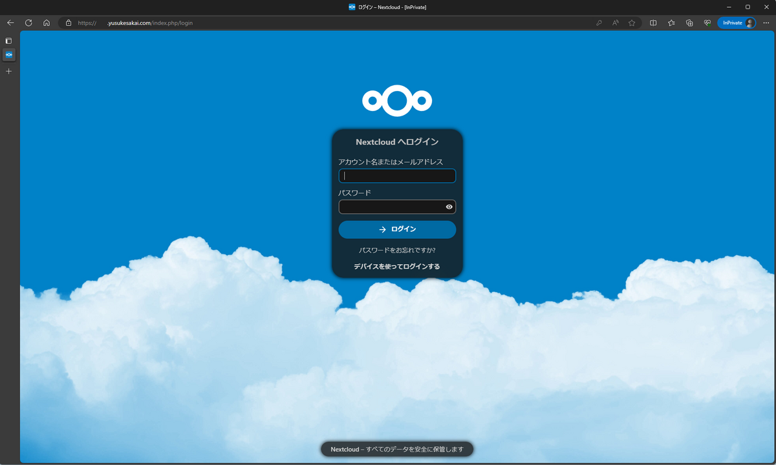Open a new tab with the plus icon
This screenshot has width=776, height=465.
(8, 71)
